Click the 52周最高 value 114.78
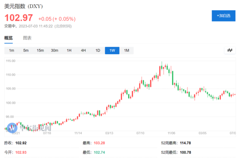The height and width of the screenshot is (158, 239). [185, 143]
